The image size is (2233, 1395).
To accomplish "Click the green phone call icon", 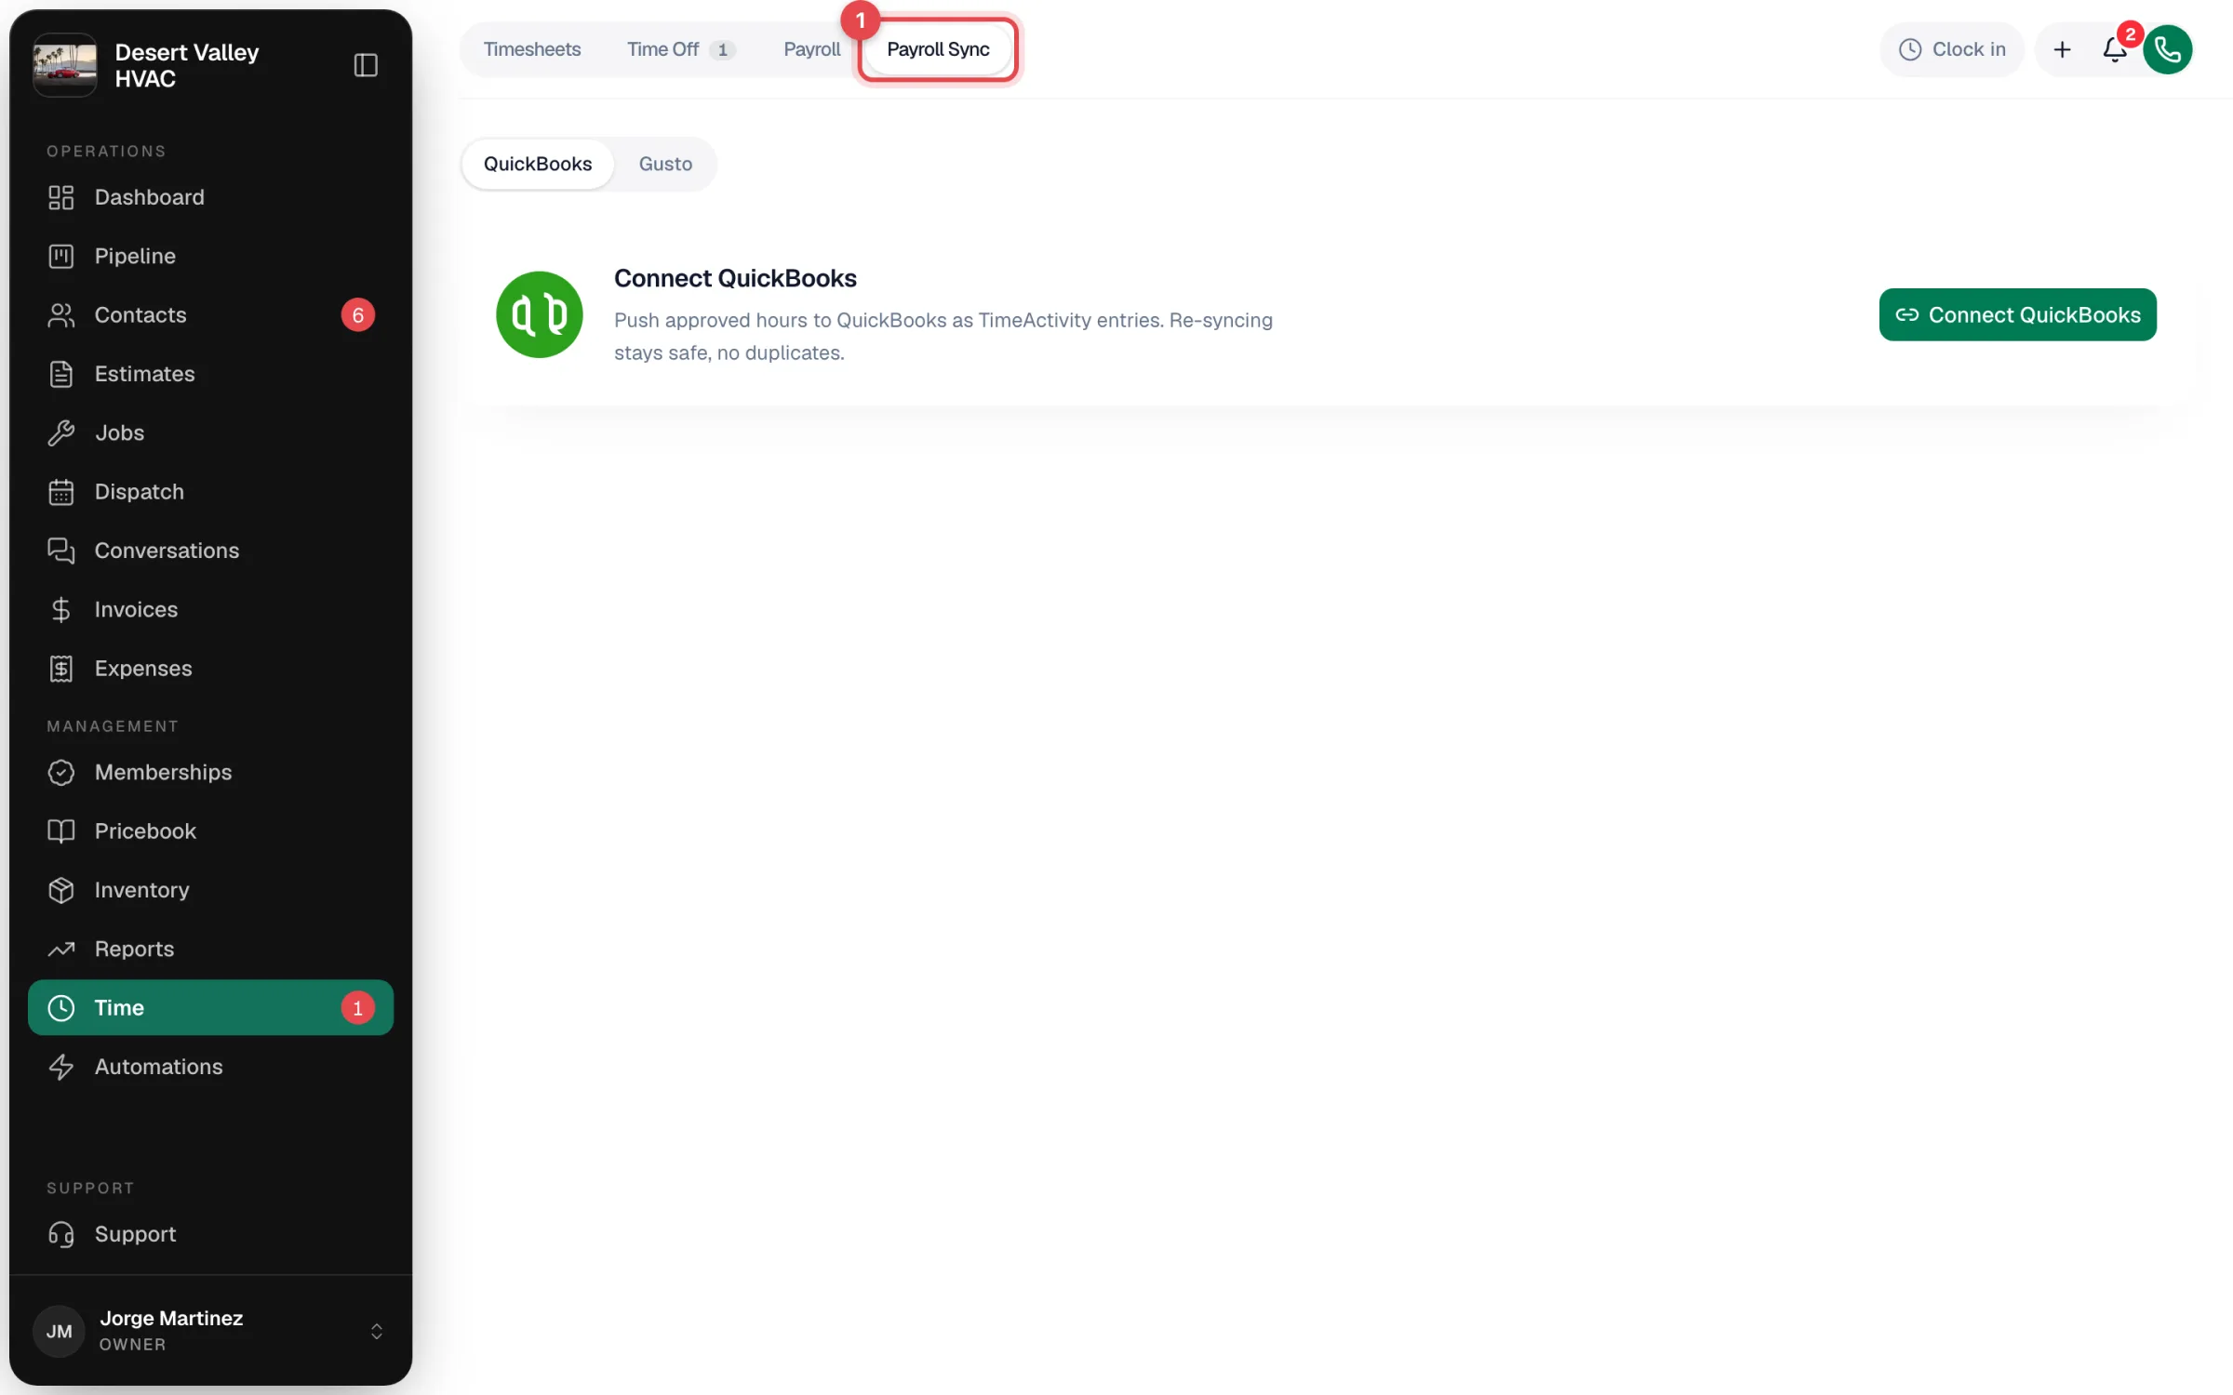I will click(2168, 49).
